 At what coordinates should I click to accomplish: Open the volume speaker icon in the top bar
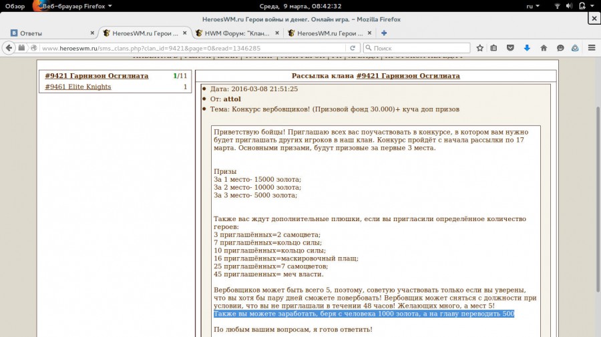coord(570,6)
